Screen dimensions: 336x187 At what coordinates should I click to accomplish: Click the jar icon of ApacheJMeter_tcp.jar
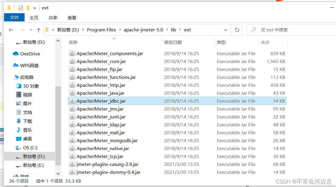(72, 156)
